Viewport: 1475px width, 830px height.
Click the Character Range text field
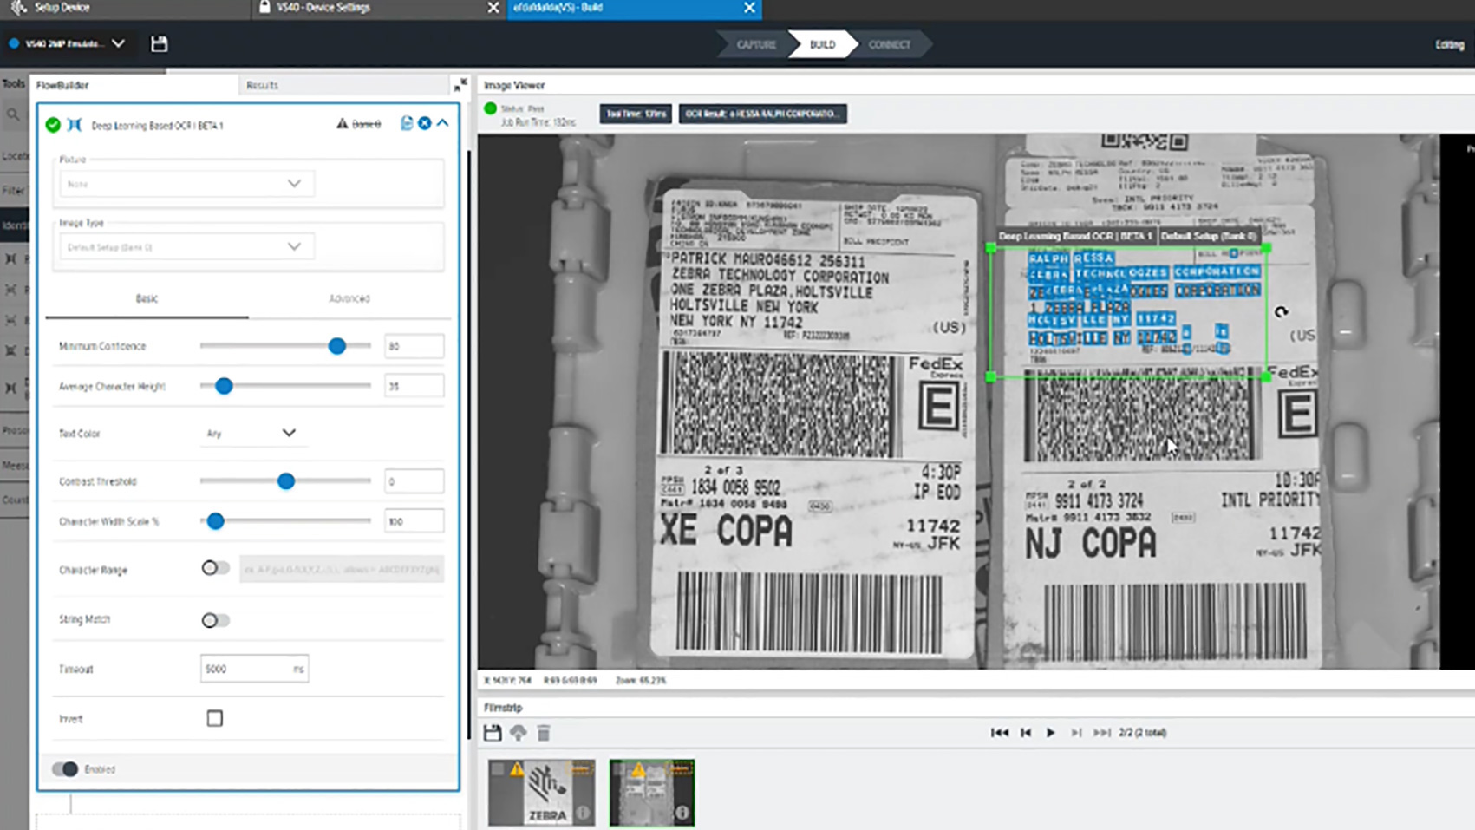pos(342,569)
